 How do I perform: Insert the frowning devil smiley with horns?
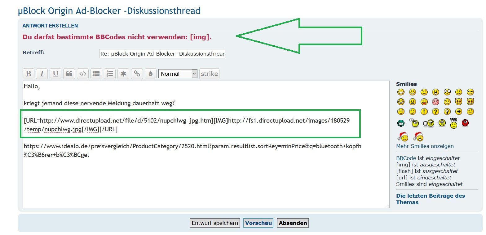(459, 102)
